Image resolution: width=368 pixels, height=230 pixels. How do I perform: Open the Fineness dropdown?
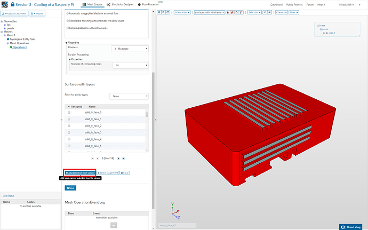pyautogui.click(x=130, y=49)
